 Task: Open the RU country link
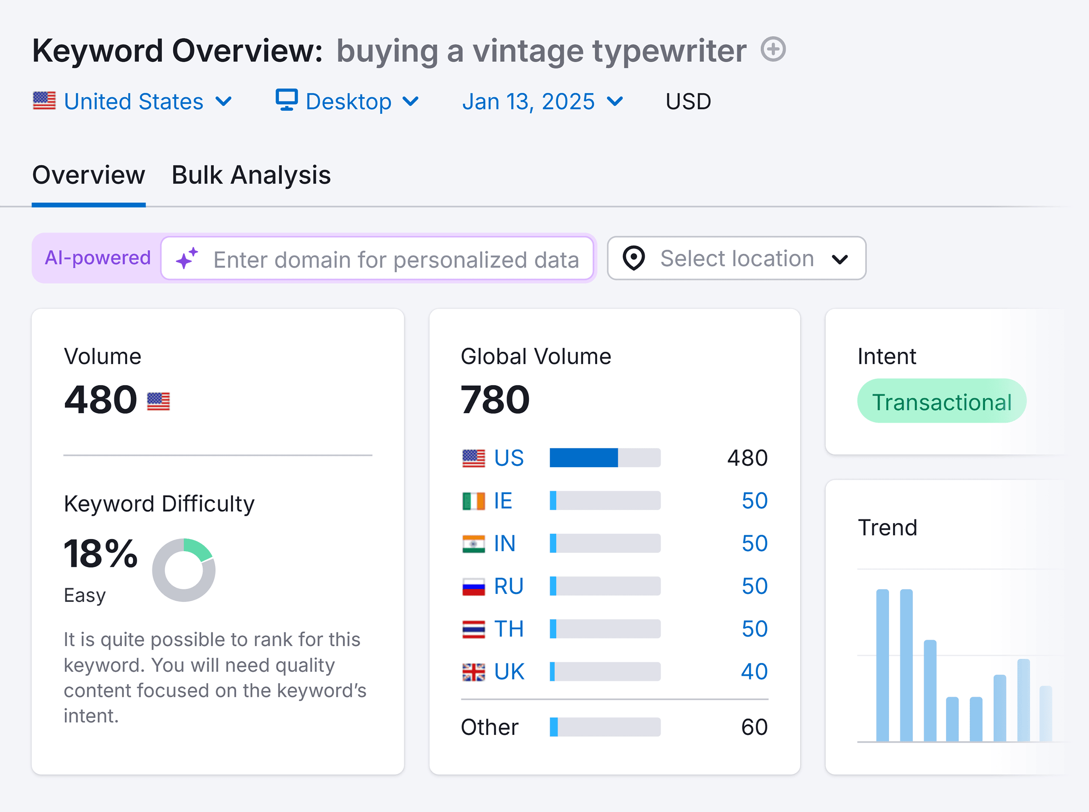tap(509, 586)
